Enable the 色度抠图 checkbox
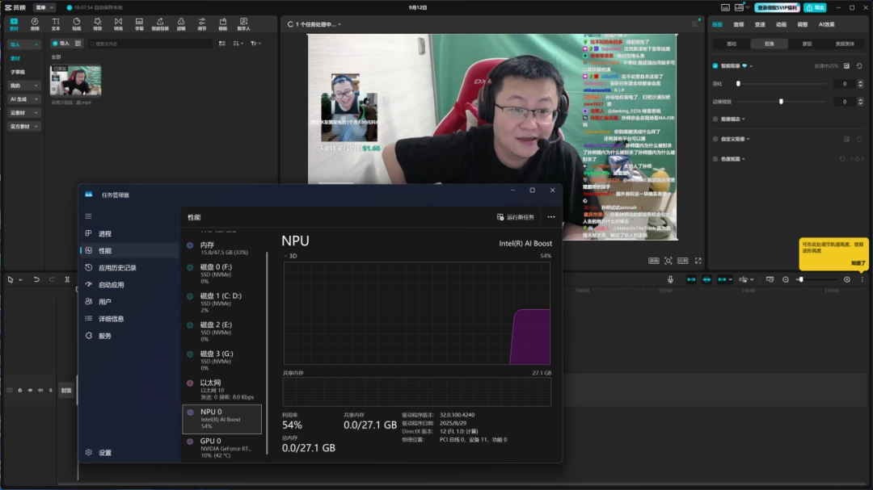The width and height of the screenshot is (873, 490). [x=715, y=159]
